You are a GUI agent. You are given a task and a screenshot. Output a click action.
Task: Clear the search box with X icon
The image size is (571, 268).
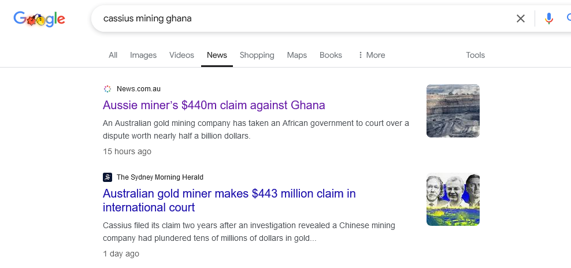[521, 18]
